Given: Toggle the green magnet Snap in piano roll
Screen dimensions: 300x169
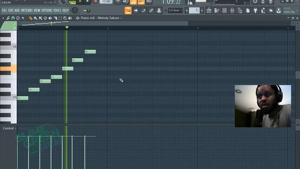Looking at the screenshot, I should (13, 18).
